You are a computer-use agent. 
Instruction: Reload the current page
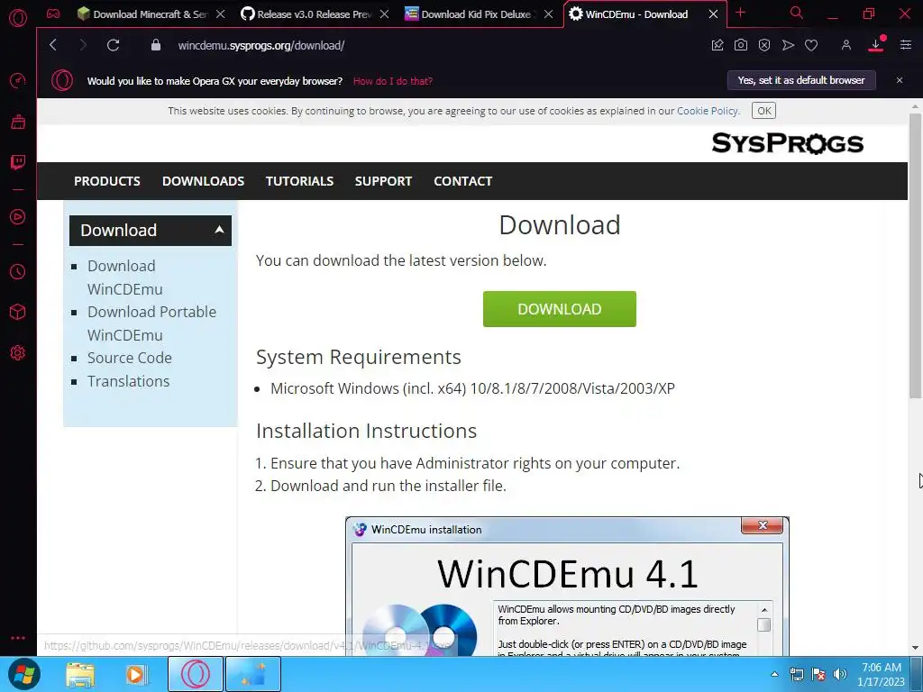point(113,45)
